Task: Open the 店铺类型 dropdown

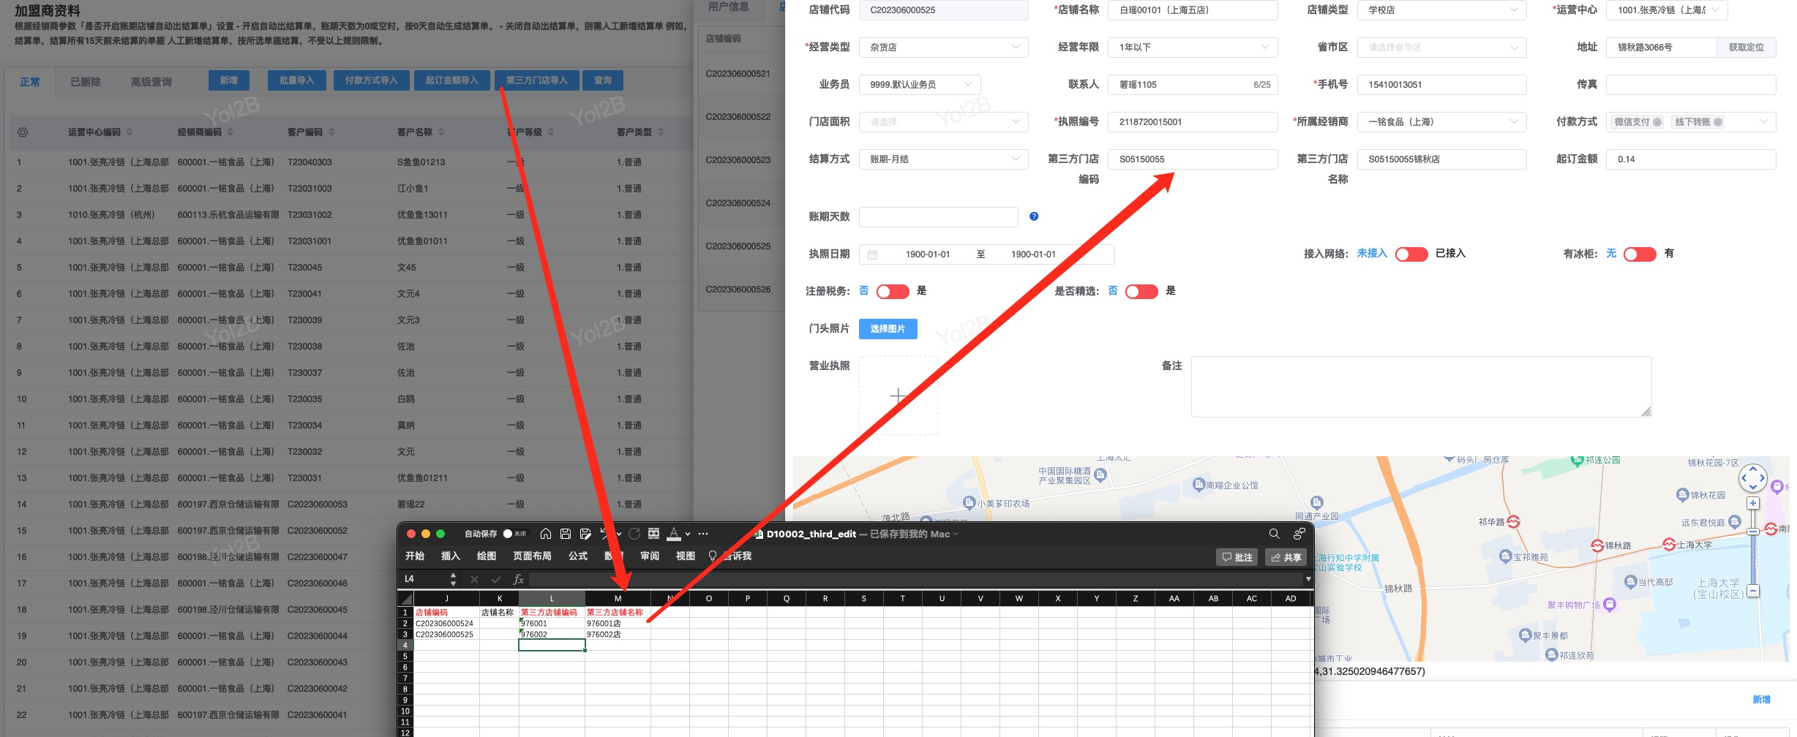Action: tap(1441, 10)
